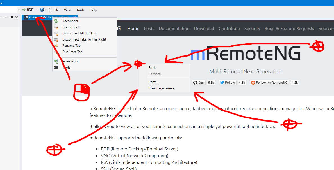
Task: Close the mRemoteNG - Home tab
Action: click(75, 17)
